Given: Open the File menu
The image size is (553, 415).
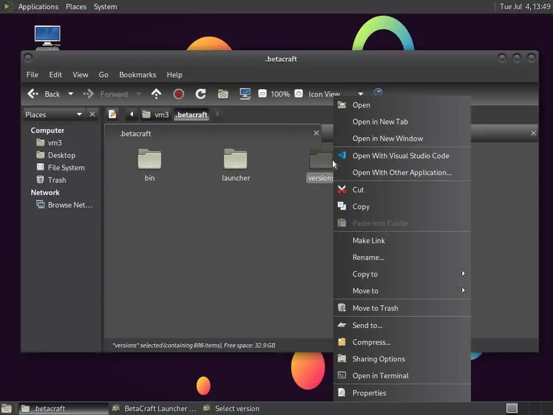Looking at the screenshot, I should point(32,75).
